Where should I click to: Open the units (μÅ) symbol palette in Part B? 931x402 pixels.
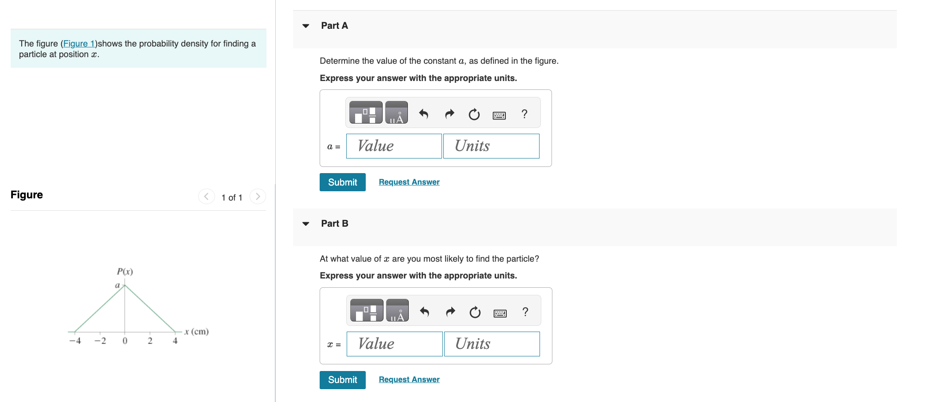pyautogui.click(x=398, y=310)
